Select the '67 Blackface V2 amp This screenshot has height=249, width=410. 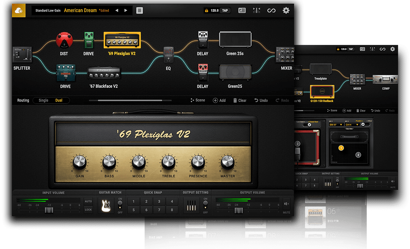104,73
